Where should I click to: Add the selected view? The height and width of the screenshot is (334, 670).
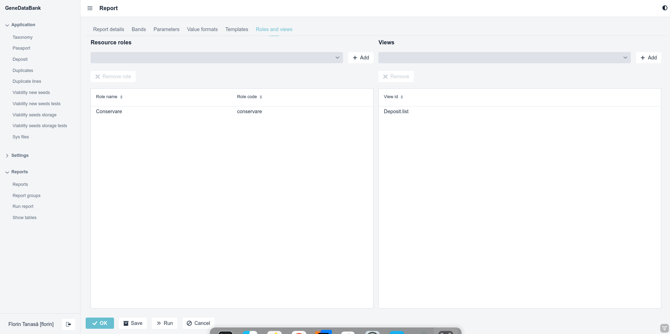pyautogui.click(x=648, y=58)
